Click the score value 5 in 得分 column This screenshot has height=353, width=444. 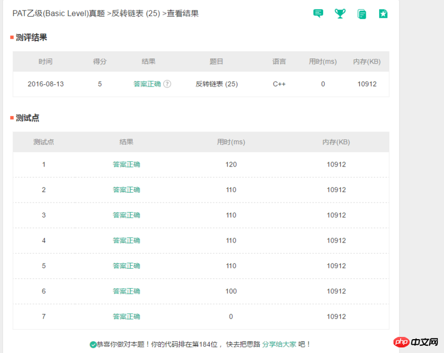pyautogui.click(x=100, y=84)
